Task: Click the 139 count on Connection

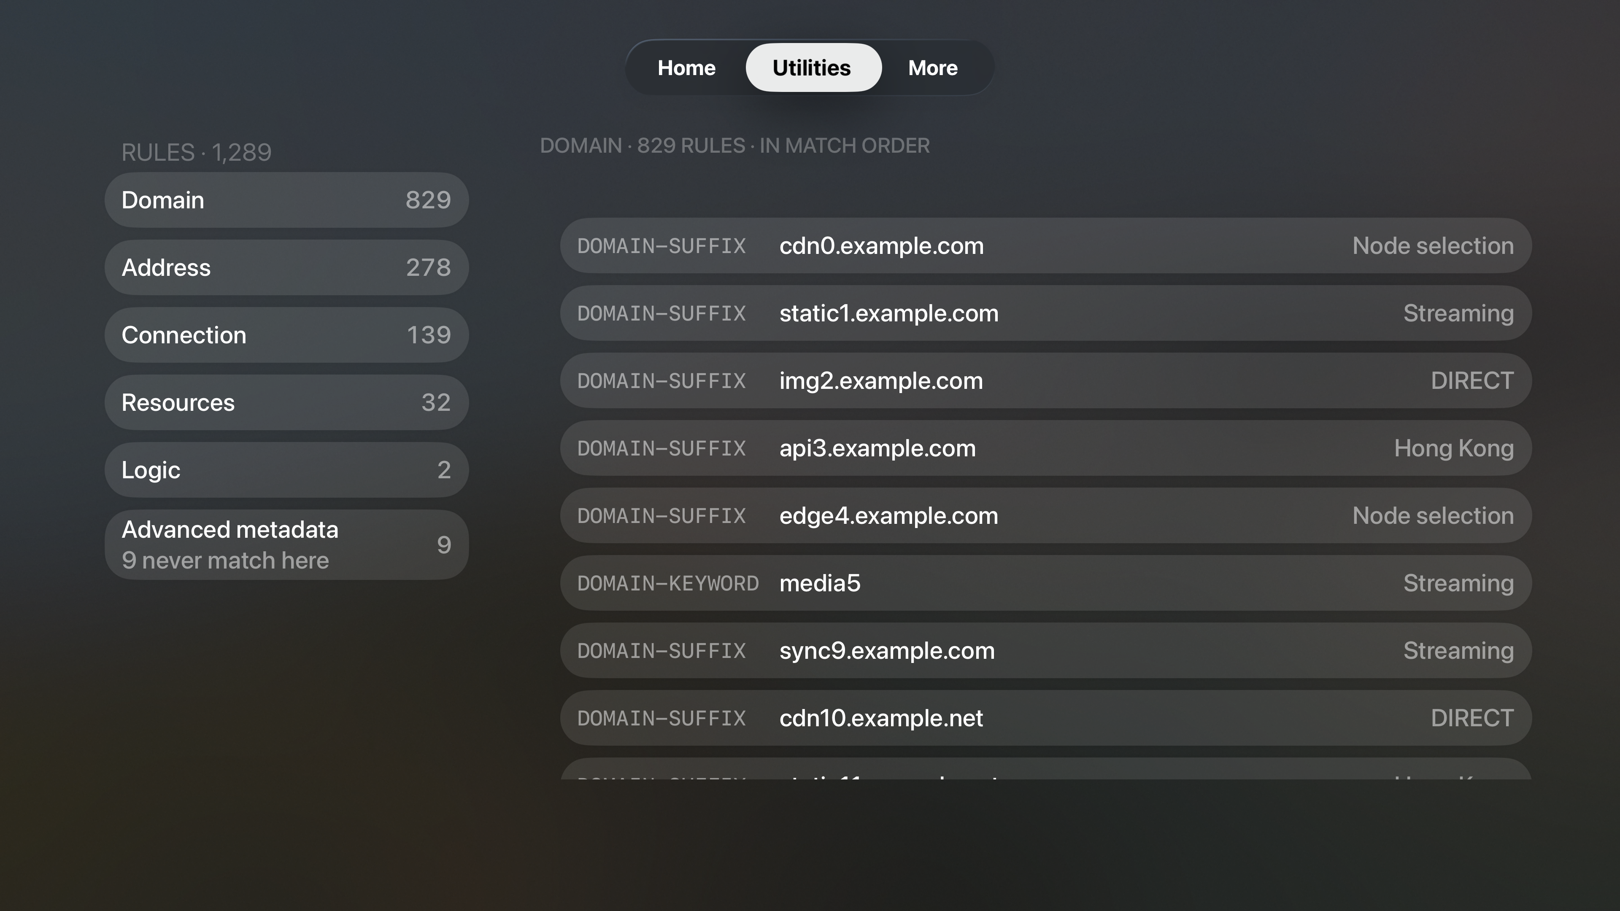Action: pyautogui.click(x=429, y=335)
